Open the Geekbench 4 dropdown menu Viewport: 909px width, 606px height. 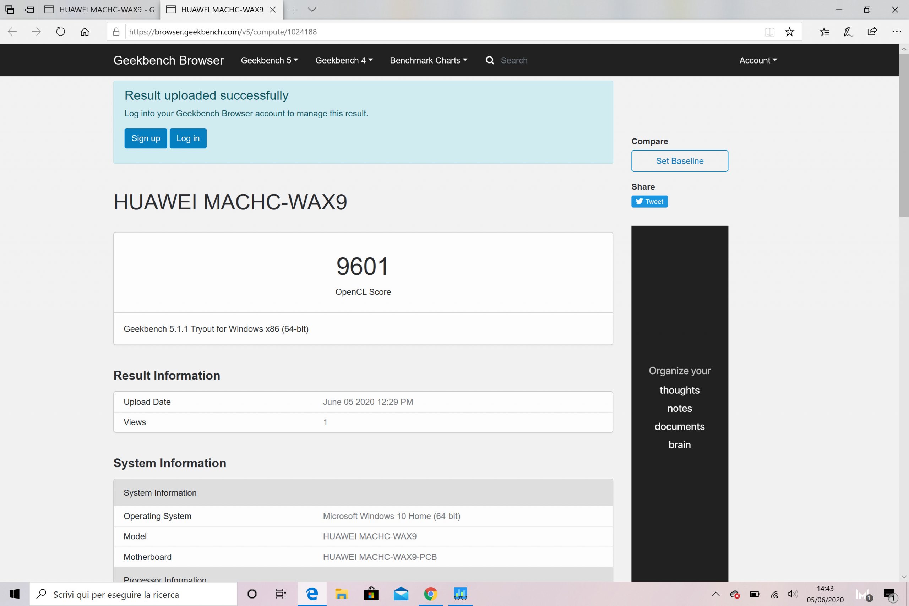[x=344, y=60]
